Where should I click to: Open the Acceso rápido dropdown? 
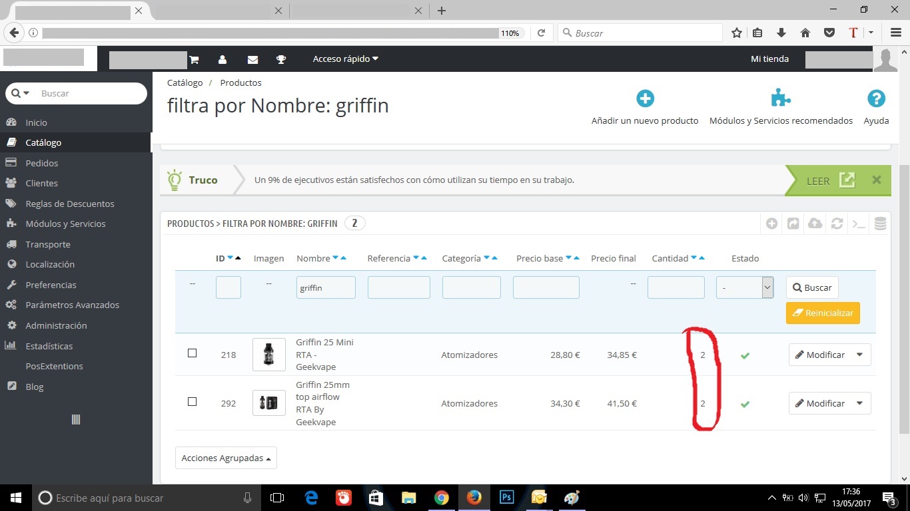[345, 59]
